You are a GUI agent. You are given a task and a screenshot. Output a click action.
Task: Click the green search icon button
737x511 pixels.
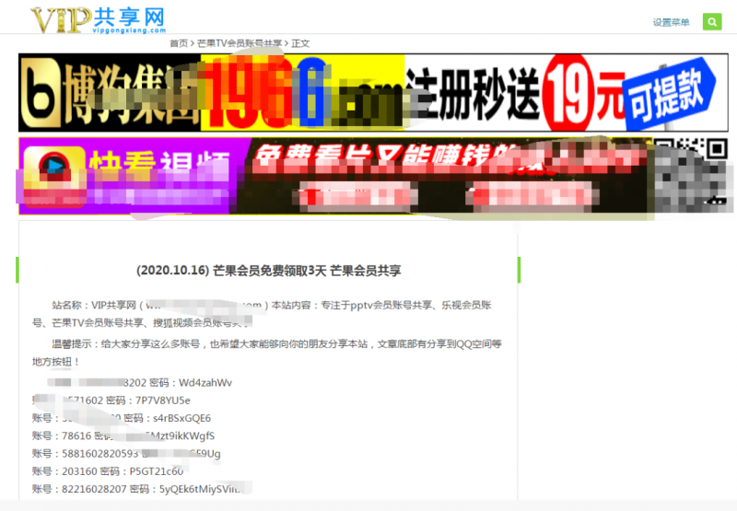click(711, 22)
